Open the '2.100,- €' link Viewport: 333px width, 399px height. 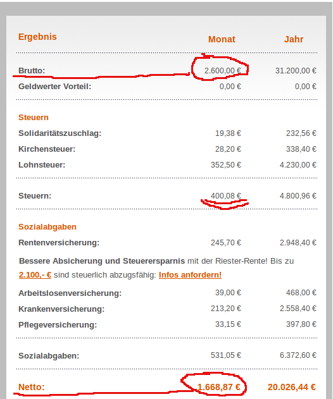(35, 275)
